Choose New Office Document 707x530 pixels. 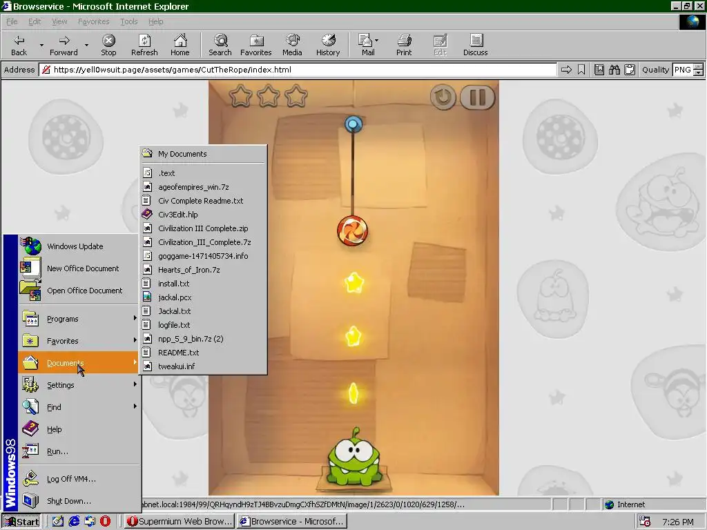78,268
